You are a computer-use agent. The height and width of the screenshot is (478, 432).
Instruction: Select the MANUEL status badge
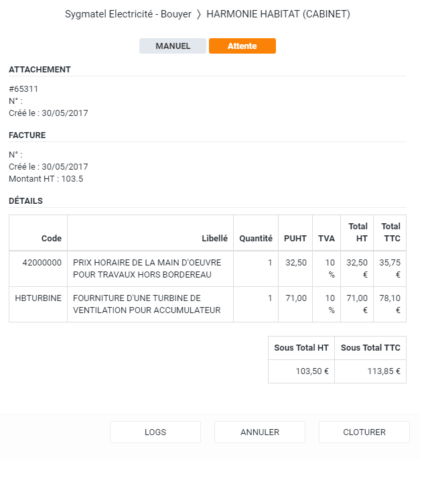pyautogui.click(x=173, y=46)
